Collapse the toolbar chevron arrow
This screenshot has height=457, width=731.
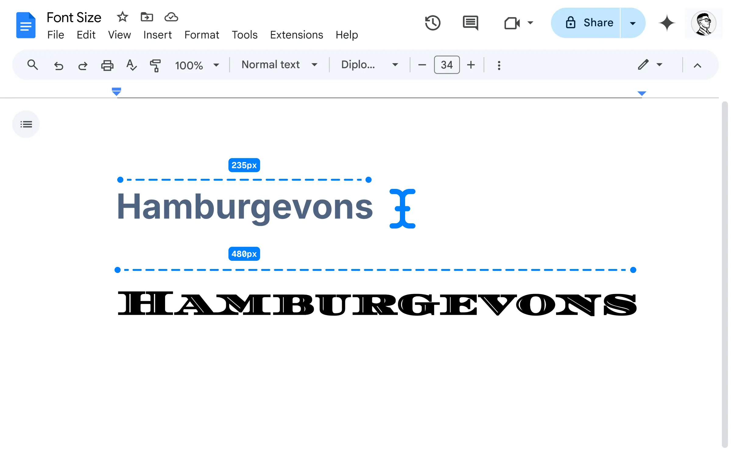697,65
